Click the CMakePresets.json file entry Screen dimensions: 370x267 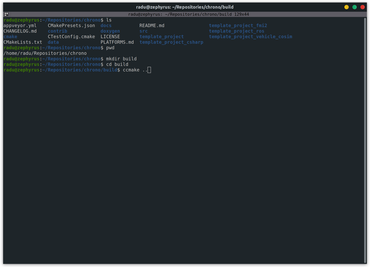point(71,25)
